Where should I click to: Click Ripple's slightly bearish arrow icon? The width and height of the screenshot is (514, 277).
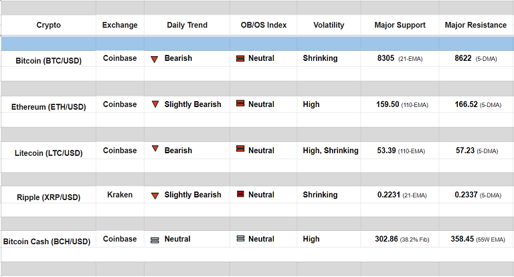coord(155,195)
